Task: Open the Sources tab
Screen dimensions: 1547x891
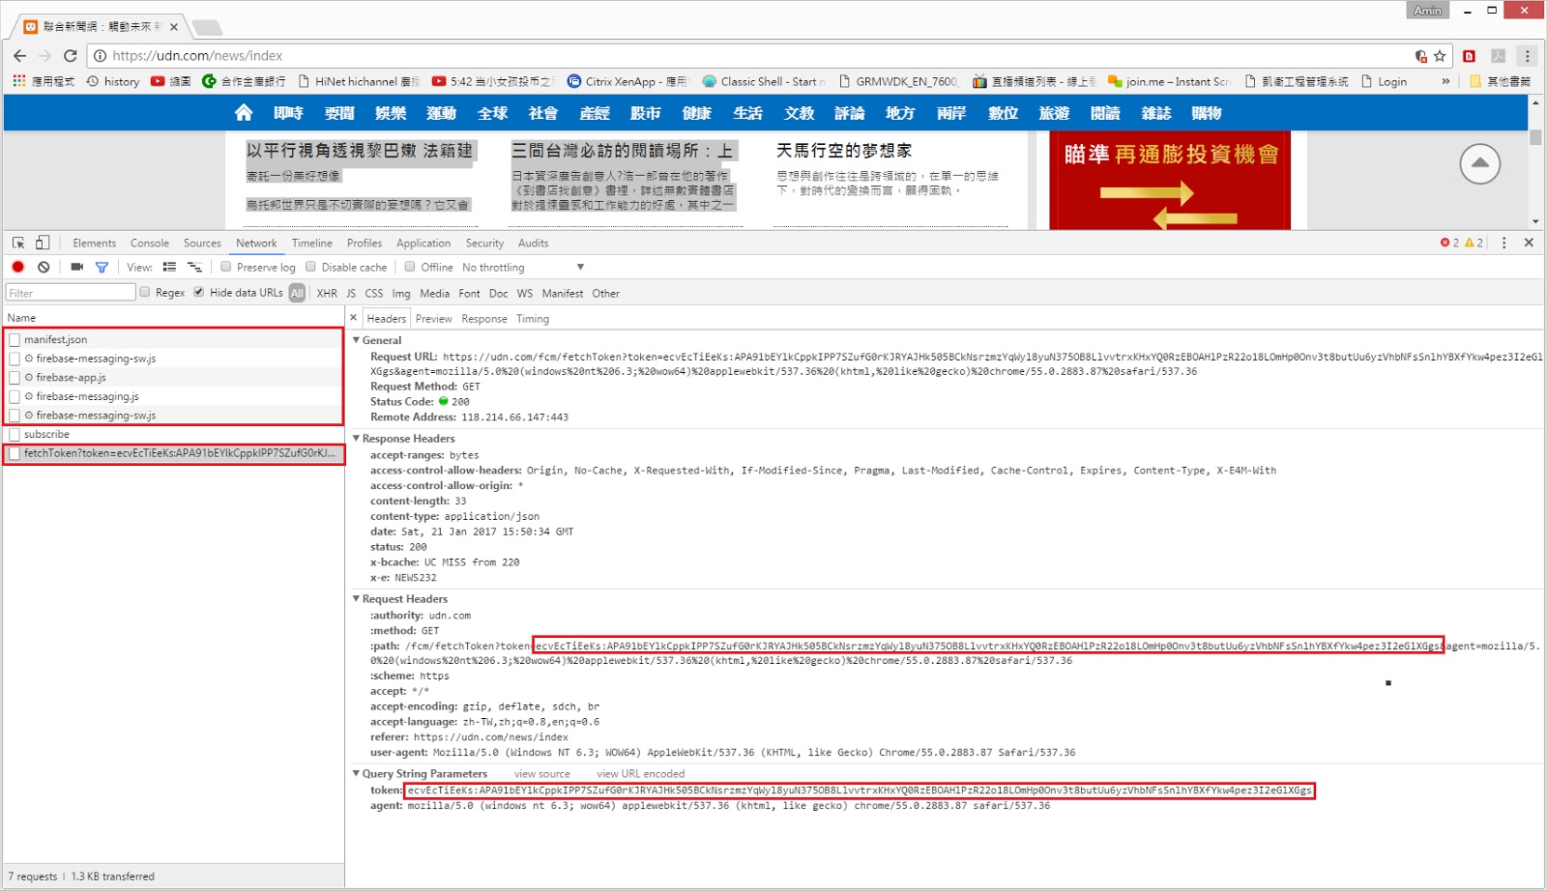Action: pyautogui.click(x=202, y=244)
